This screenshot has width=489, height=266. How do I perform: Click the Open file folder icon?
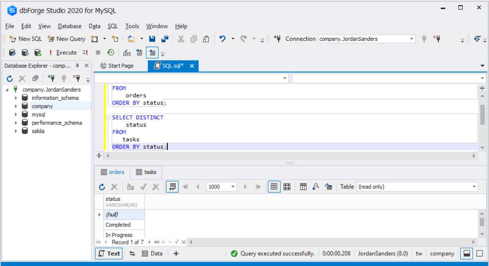coord(131,39)
